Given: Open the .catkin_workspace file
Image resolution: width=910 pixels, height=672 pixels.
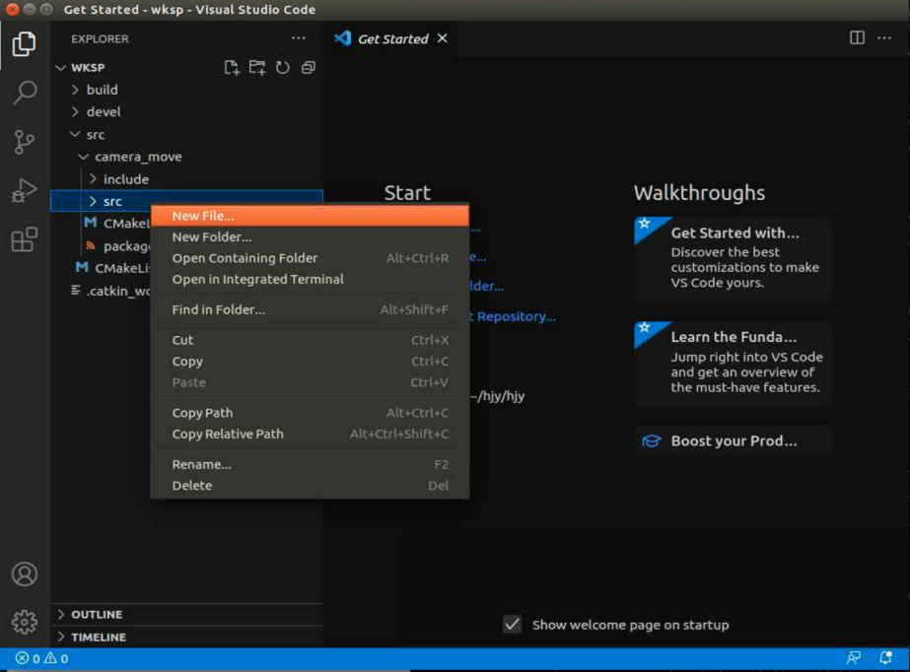Looking at the screenshot, I should click(x=110, y=291).
